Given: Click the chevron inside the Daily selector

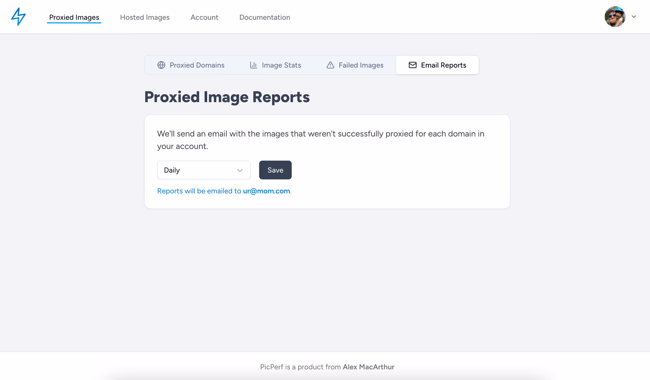Looking at the screenshot, I should click(x=239, y=170).
